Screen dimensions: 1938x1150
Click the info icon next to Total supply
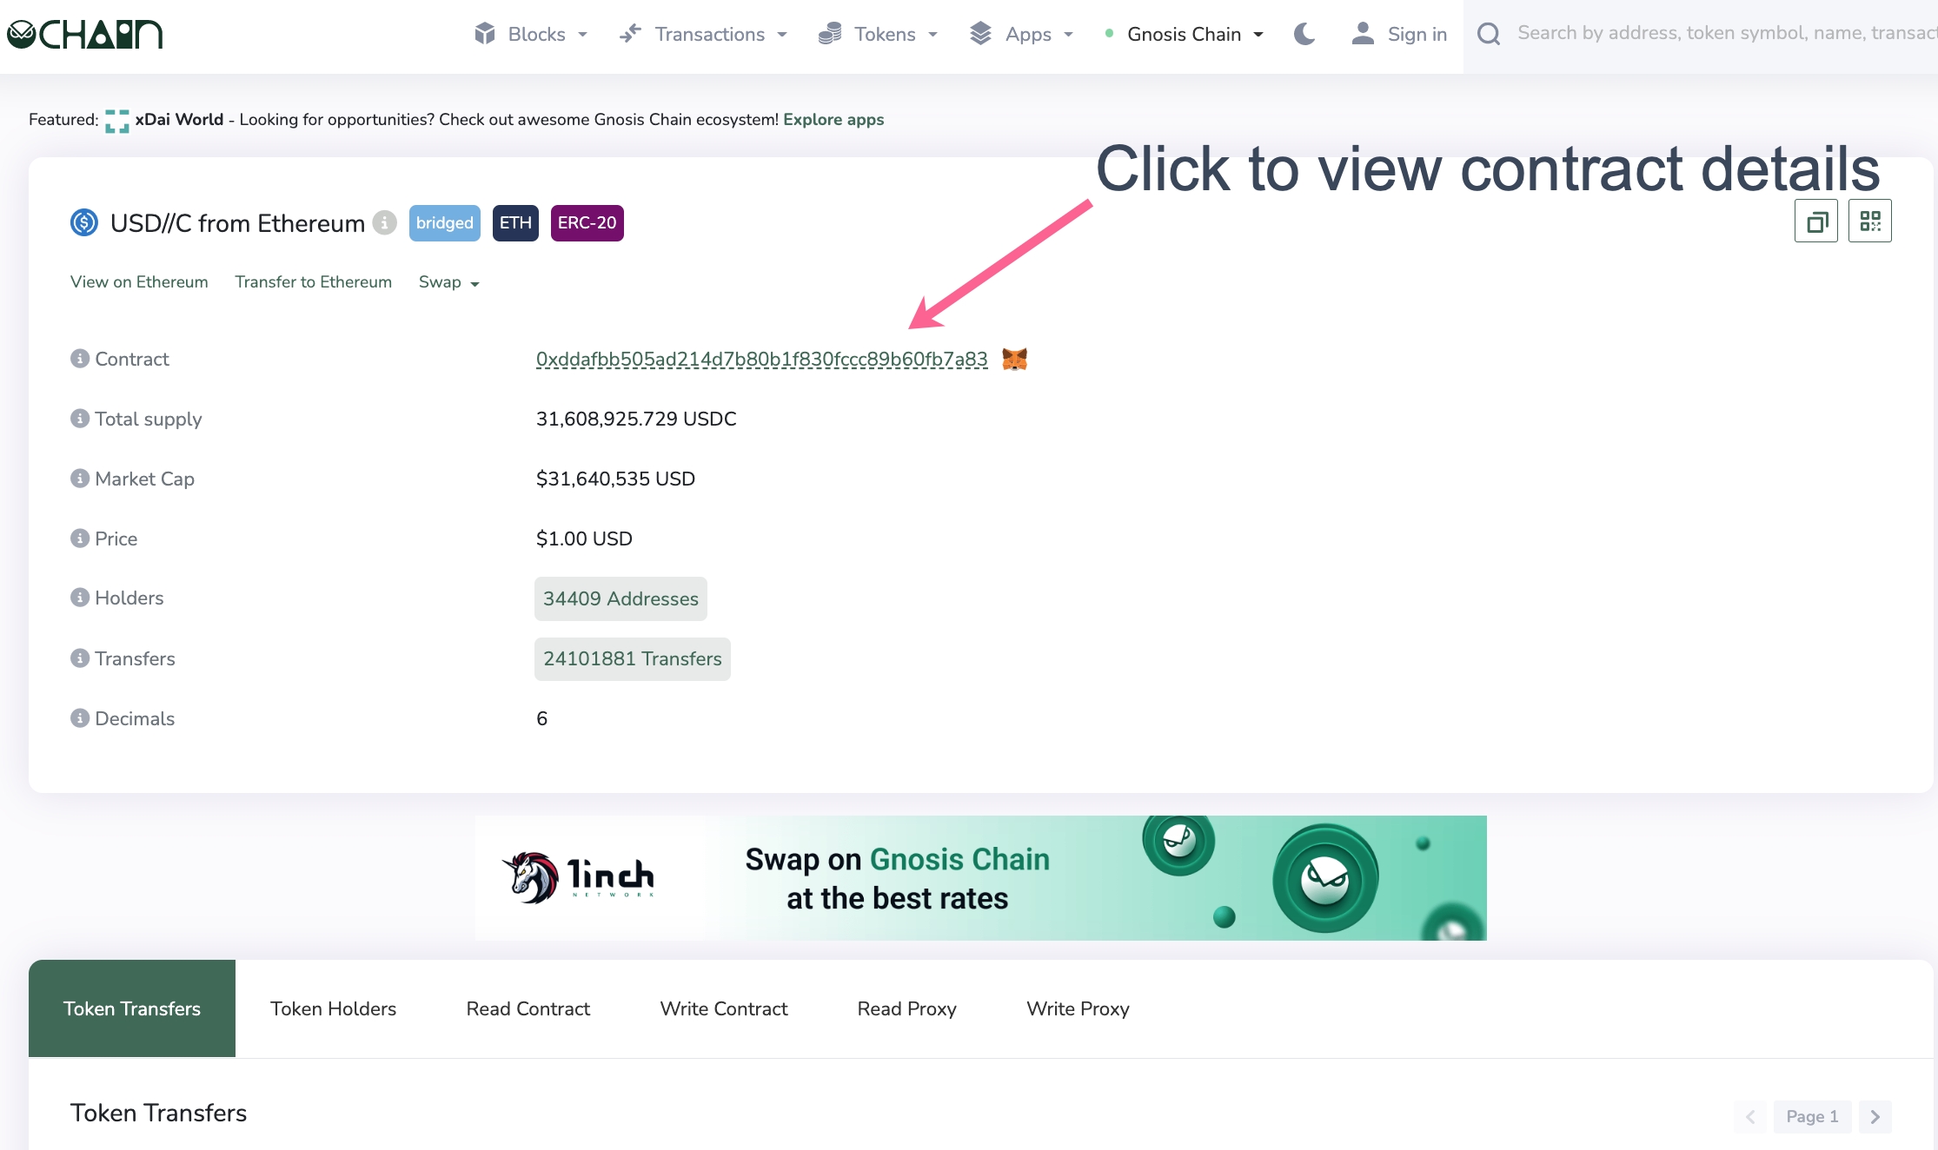[x=80, y=419]
